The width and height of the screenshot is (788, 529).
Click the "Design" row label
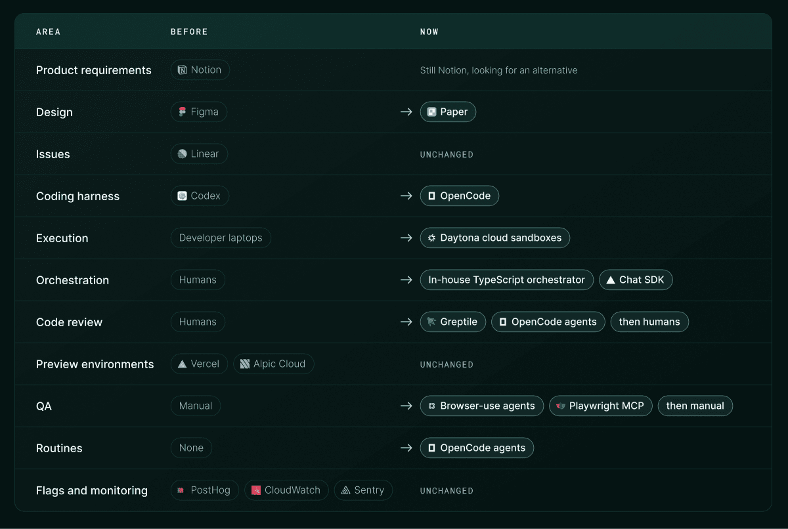(x=55, y=112)
